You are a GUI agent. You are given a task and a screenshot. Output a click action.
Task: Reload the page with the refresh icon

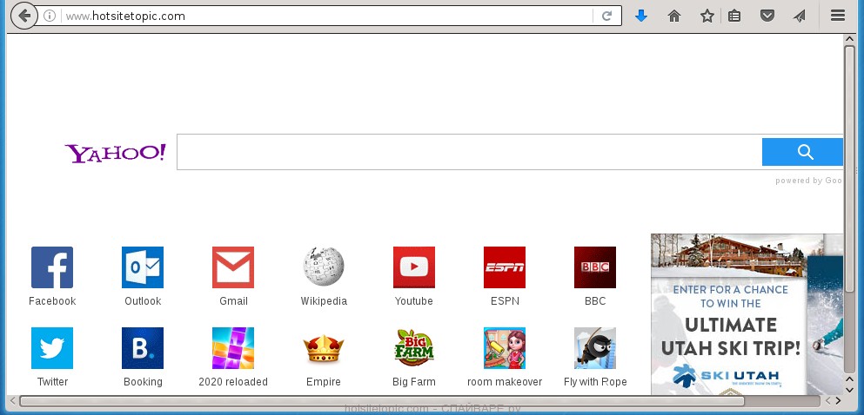tap(606, 16)
